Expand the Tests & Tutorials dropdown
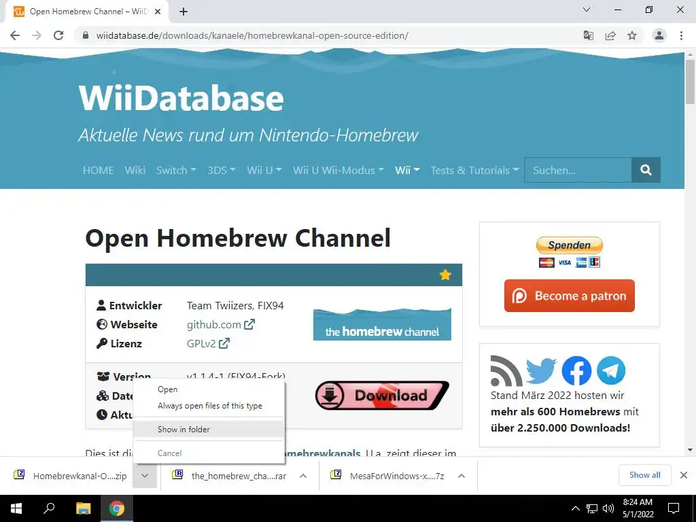696x522 pixels. (x=474, y=170)
